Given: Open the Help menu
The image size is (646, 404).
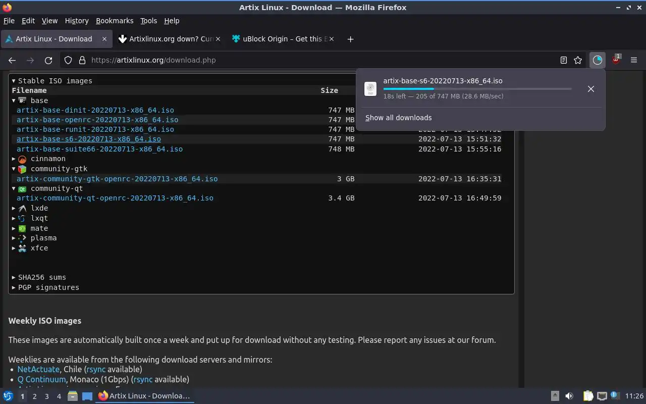Looking at the screenshot, I should pyautogui.click(x=172, y=21).
